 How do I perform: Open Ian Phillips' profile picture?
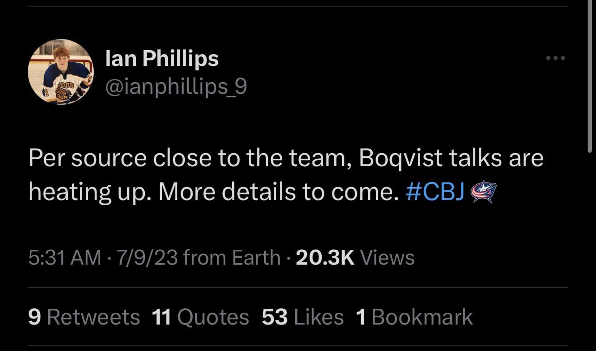point(60,72)
